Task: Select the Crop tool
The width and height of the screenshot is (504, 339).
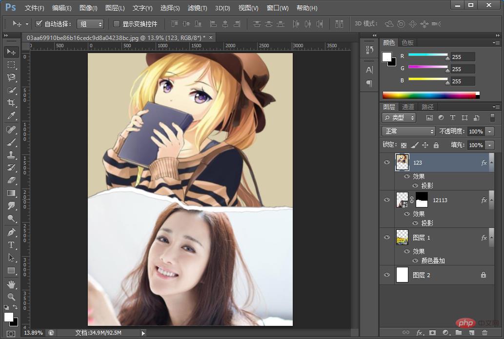Action: [11, 103]
